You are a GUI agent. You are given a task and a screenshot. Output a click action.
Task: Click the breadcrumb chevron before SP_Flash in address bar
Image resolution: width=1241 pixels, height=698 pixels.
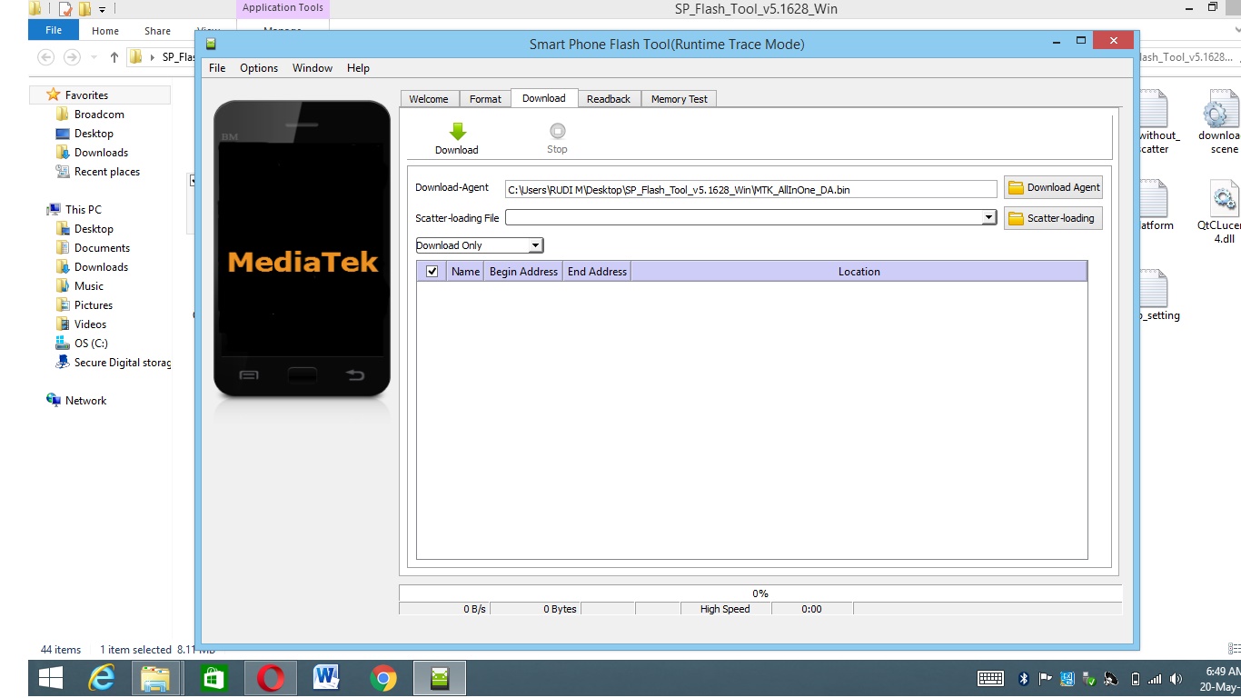point(152,57)
